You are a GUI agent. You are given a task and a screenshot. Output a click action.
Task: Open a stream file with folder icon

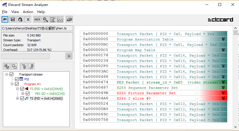pyautogui.click(x=5, y=20)
